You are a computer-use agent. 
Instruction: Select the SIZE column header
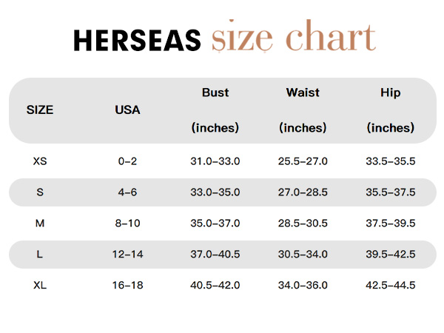tap(40, 110)
